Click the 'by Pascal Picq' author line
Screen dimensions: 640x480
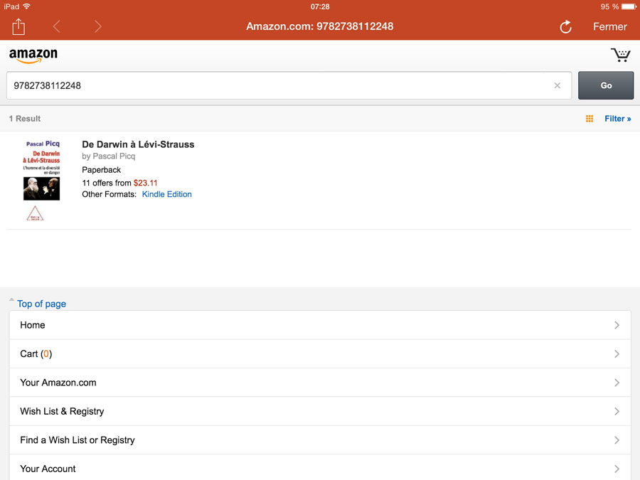pyautogui.click(x=109, y=156)
